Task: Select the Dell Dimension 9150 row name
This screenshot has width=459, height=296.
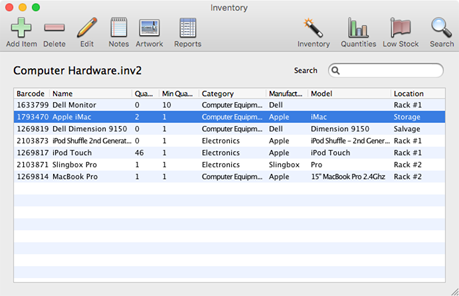Action: (90, 129)
